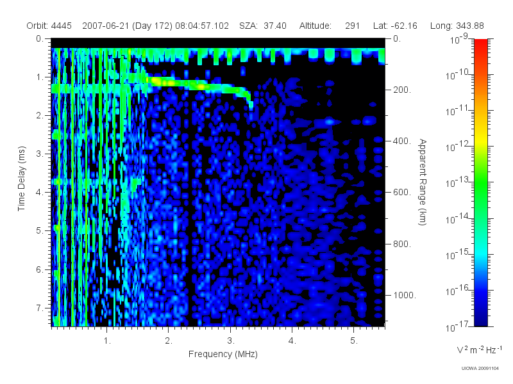Click the 10^-15 color scale label
Image resolution: width=513 pixels, height=384 pixels.
click(458, 254)
